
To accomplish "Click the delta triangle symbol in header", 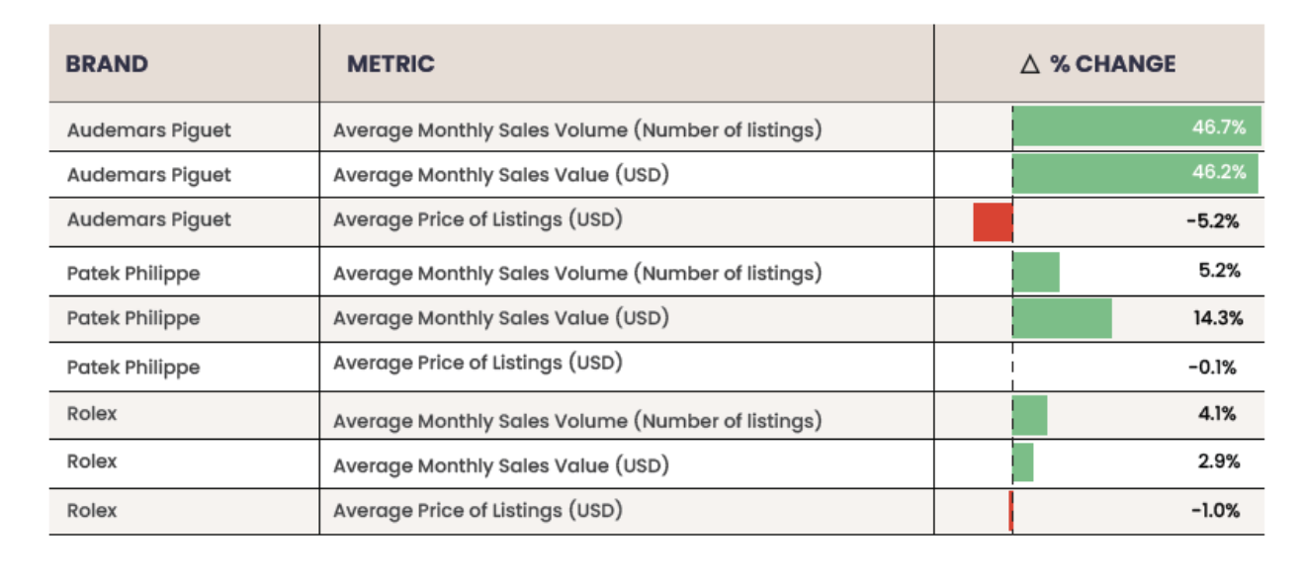I will click(1030, 65).
